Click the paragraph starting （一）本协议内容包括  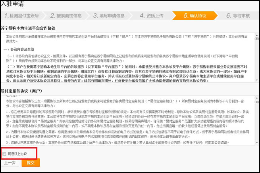(122, 58)
